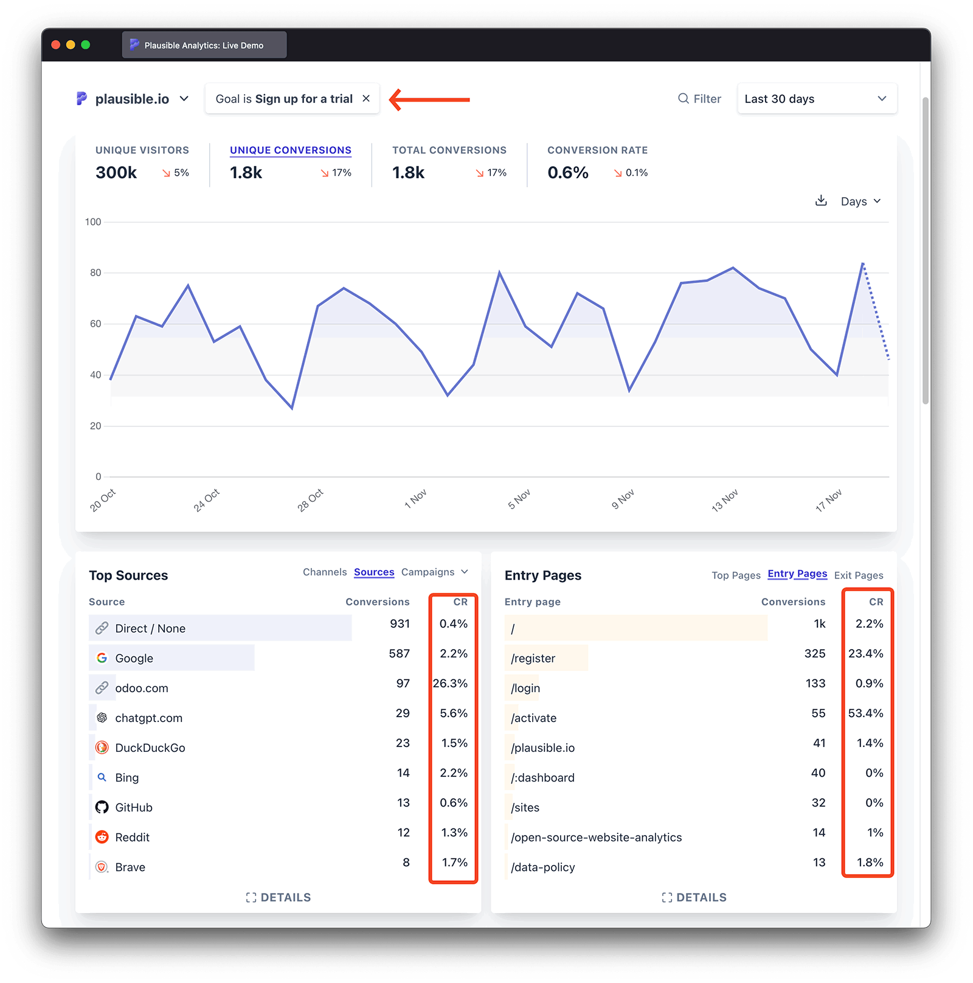
Task: Click the Reddit source icon
Action: 102,837
